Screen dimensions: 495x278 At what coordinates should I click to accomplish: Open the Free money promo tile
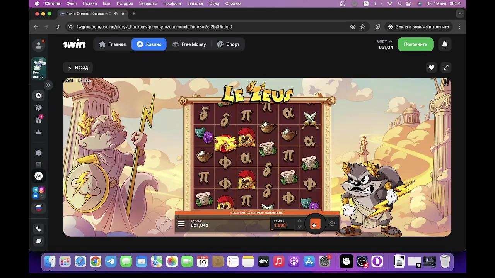click(x=39, y=68)
